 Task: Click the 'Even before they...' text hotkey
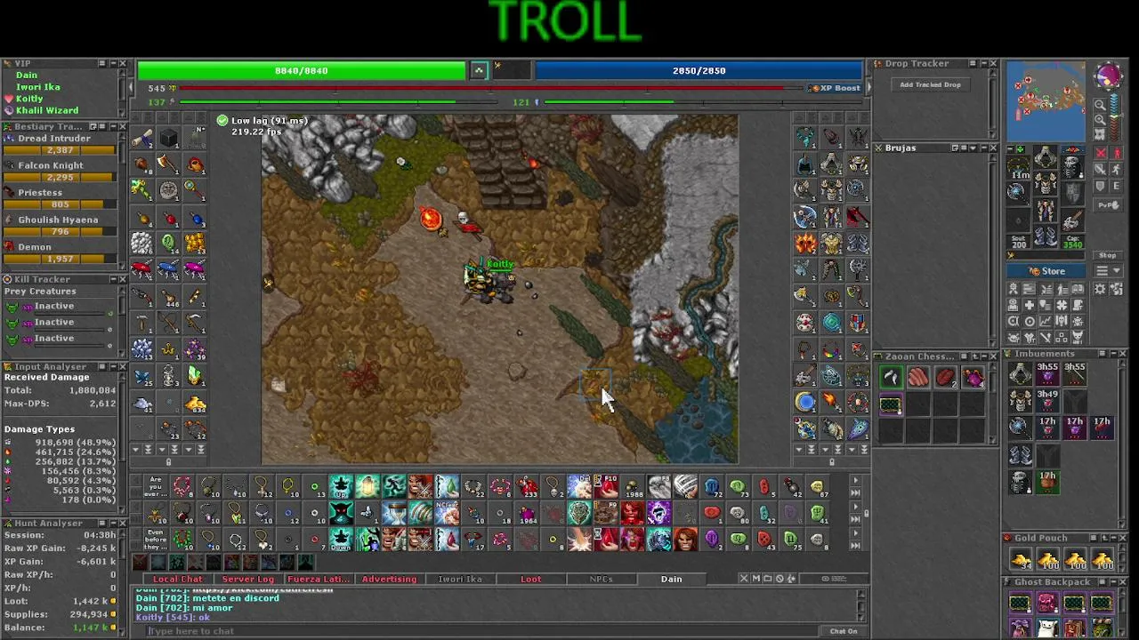click(x=156, y=540)
